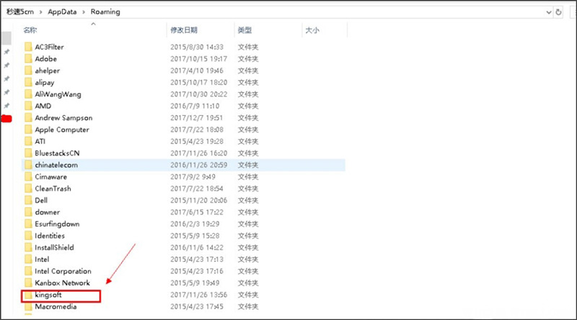Select the kingsoft folder icon
577x320 pixels.
tap(28, 295)
